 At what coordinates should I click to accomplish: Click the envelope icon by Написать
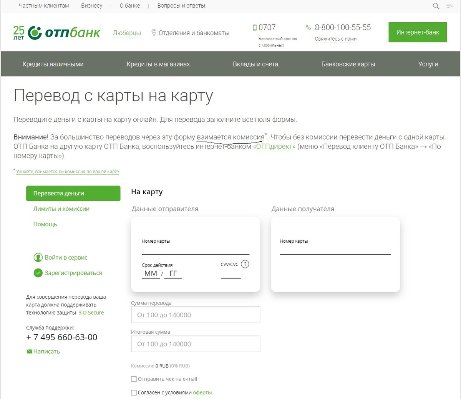(30, 351)
